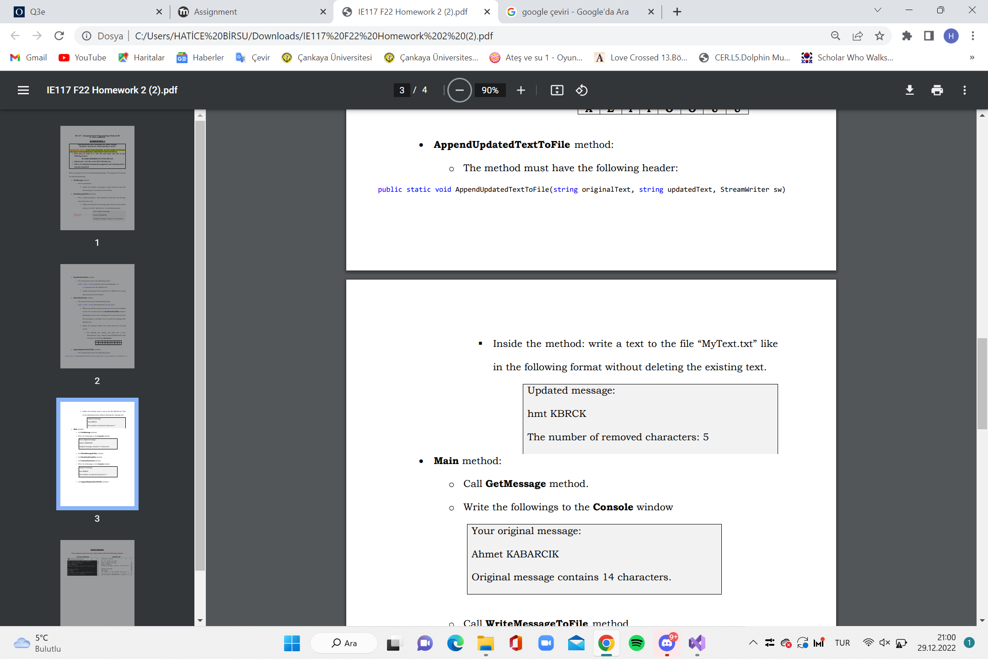
Task: Toggle the Chrome side panel
Action: pos(929,36)
